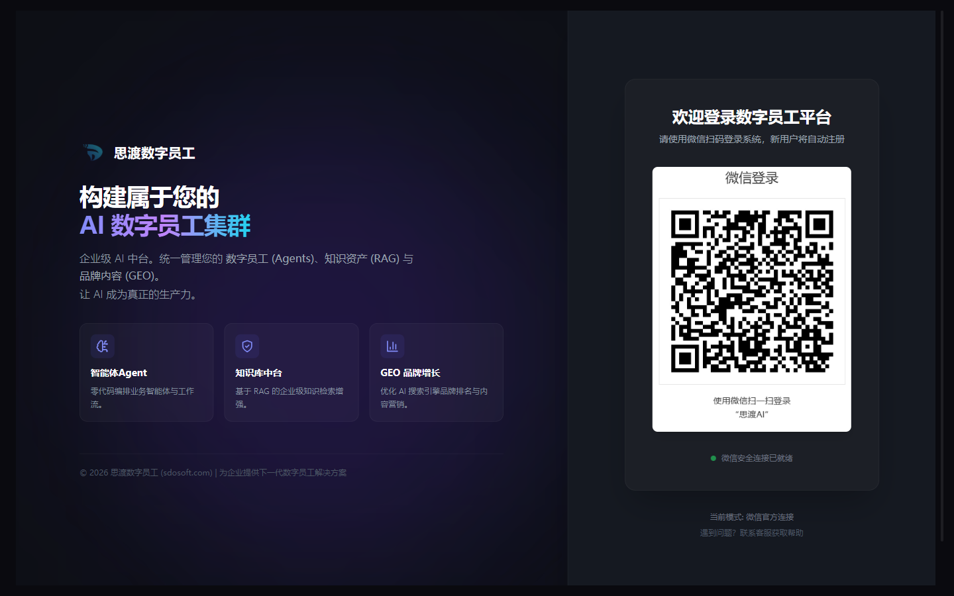Click the green connection status dot
This screenshot has width=954, height=596.
click(714, 458)
